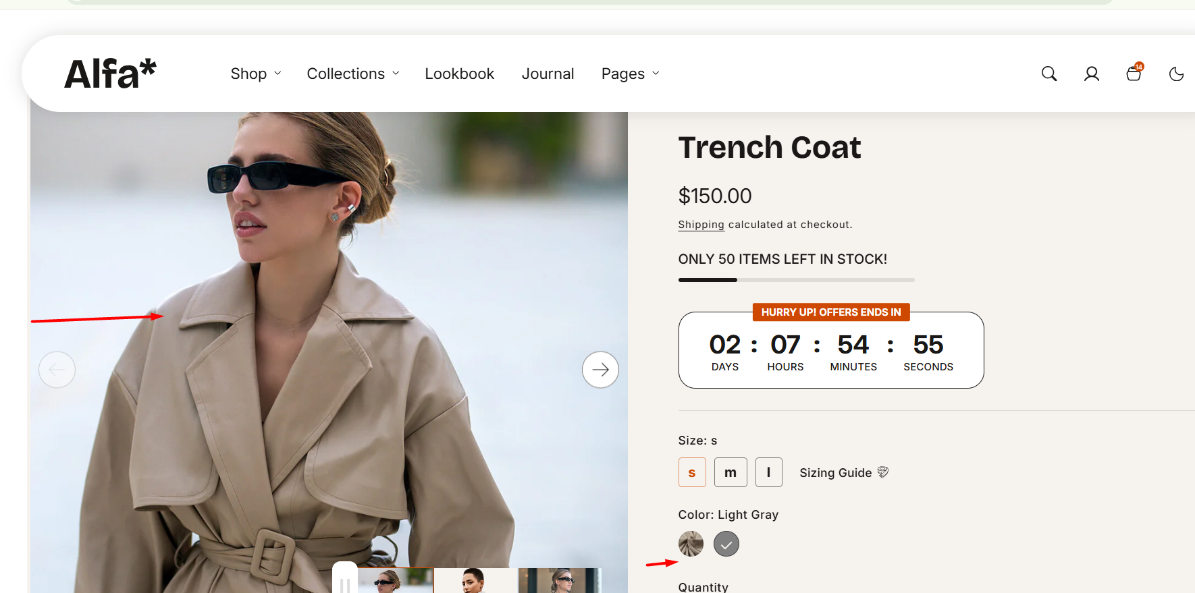The height and width of the screenshot is (593, 1195).
Task: Select the first product thumbnail
Action: pyautogui.click(x=395, y=581)
